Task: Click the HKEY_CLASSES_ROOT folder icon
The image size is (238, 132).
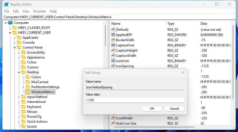Action: [15, 28]
